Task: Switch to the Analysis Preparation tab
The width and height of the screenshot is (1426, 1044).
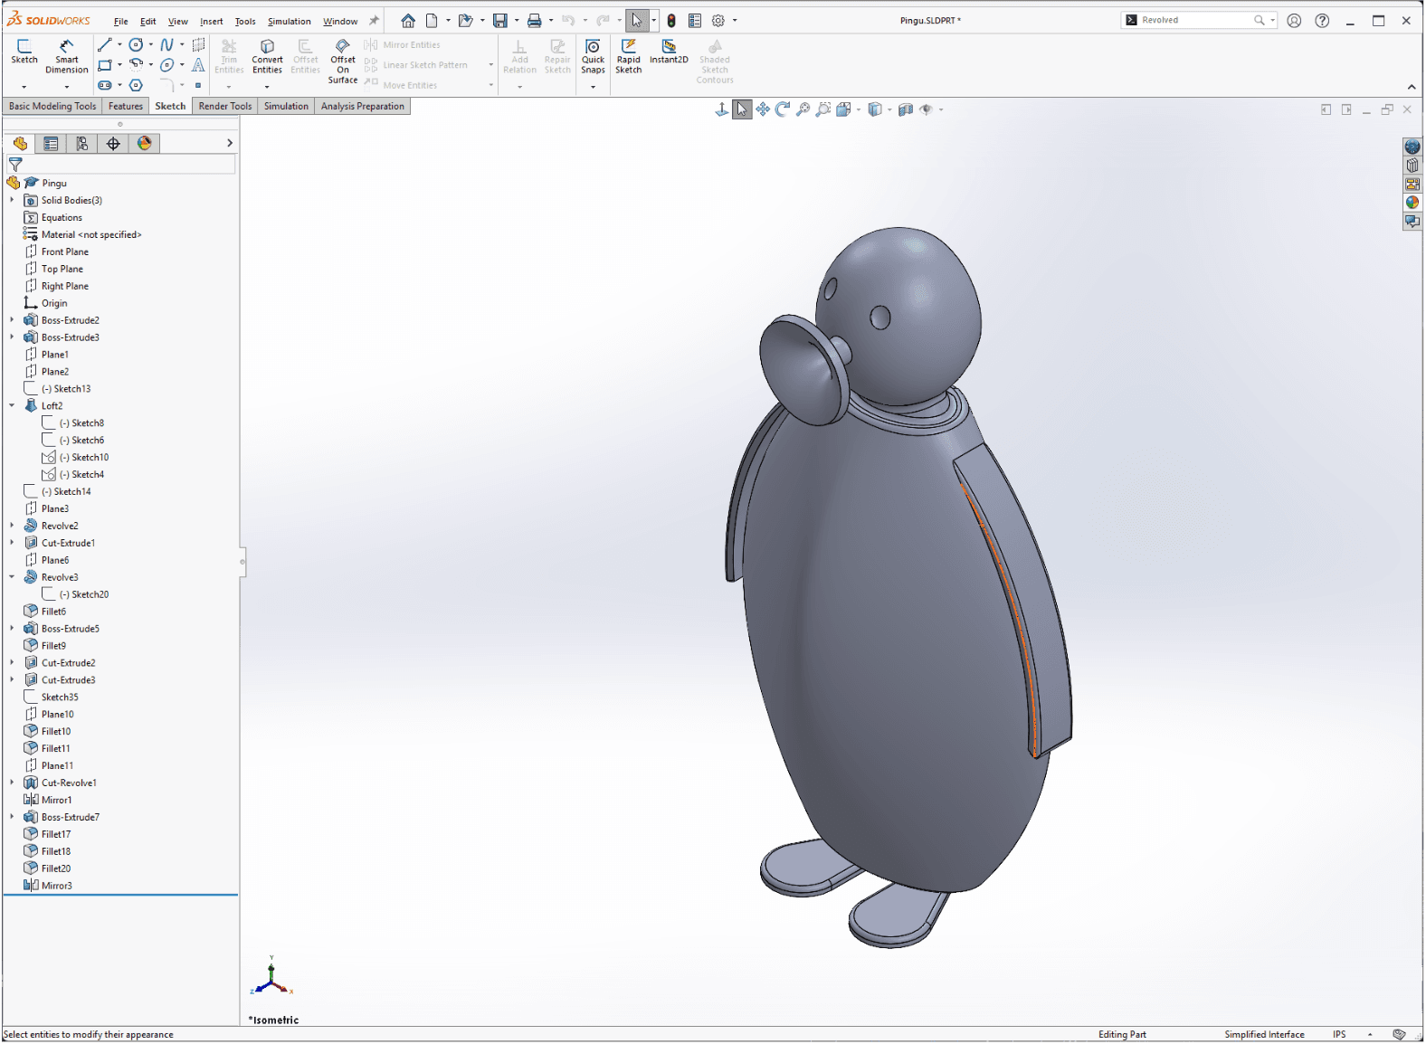Action: [363, 106]
